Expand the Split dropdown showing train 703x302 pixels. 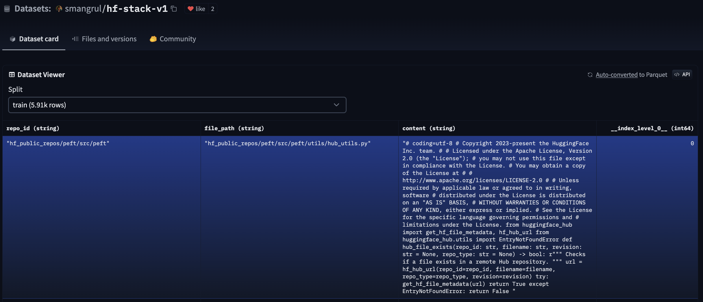(x=177, y=105)
